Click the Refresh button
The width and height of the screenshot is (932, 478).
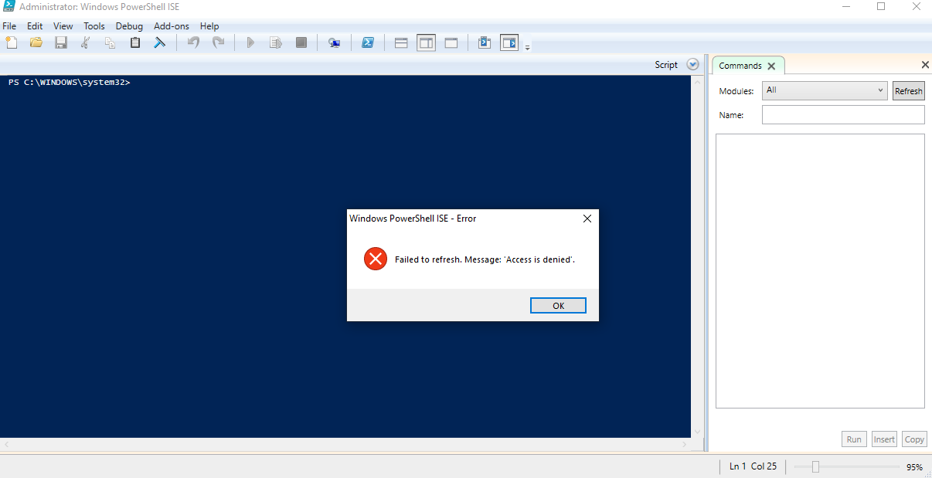click(908, 90)
